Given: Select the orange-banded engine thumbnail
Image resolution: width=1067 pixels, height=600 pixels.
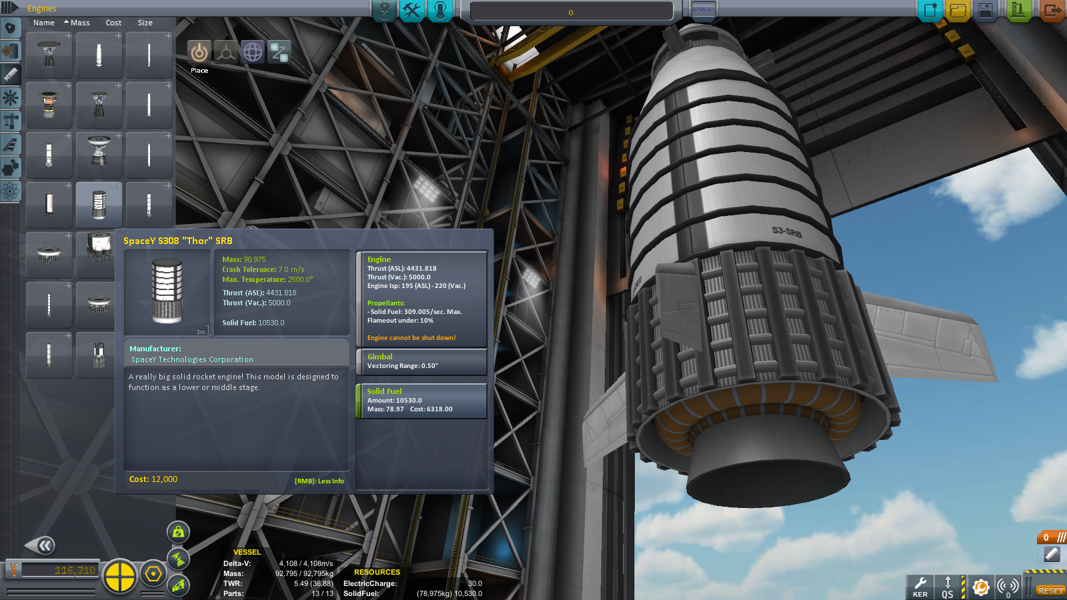Looking at the screenshot, I should coord(49,105).
